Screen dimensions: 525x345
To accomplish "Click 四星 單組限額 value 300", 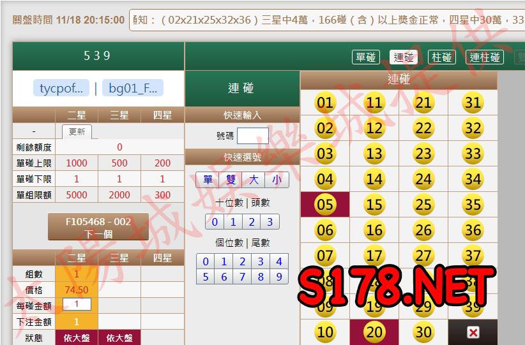I will 162,195.
